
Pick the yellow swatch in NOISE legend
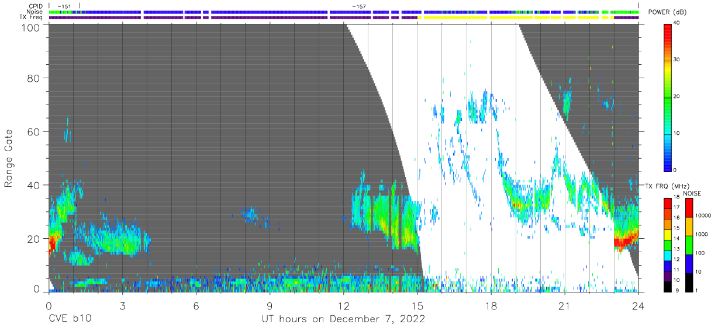[688, 227]
